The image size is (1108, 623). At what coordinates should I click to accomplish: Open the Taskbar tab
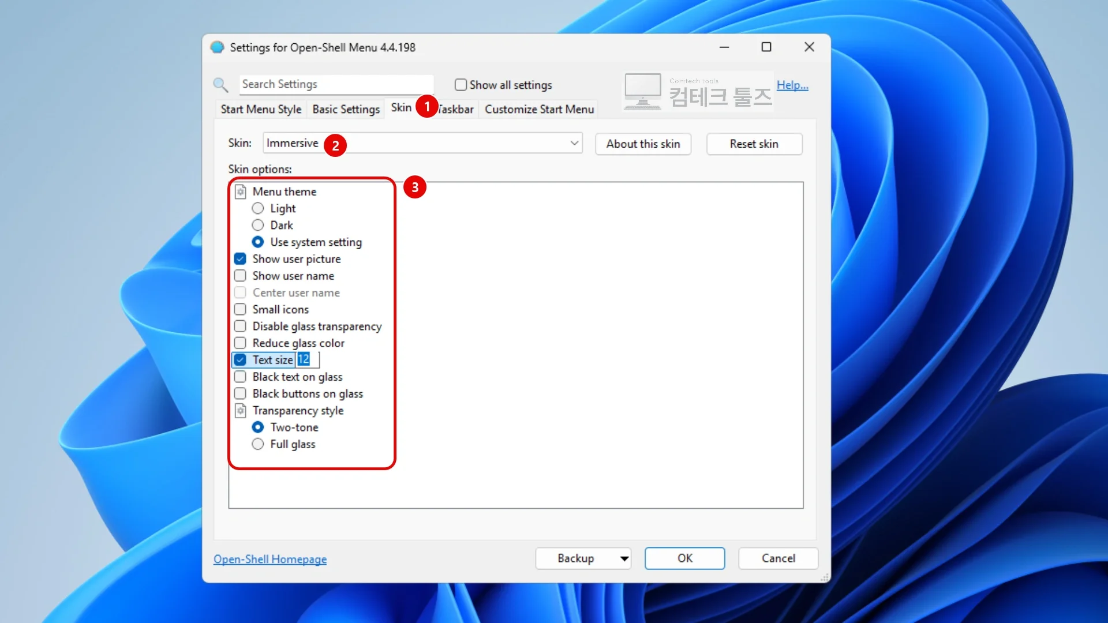click(x=456, y=109)
